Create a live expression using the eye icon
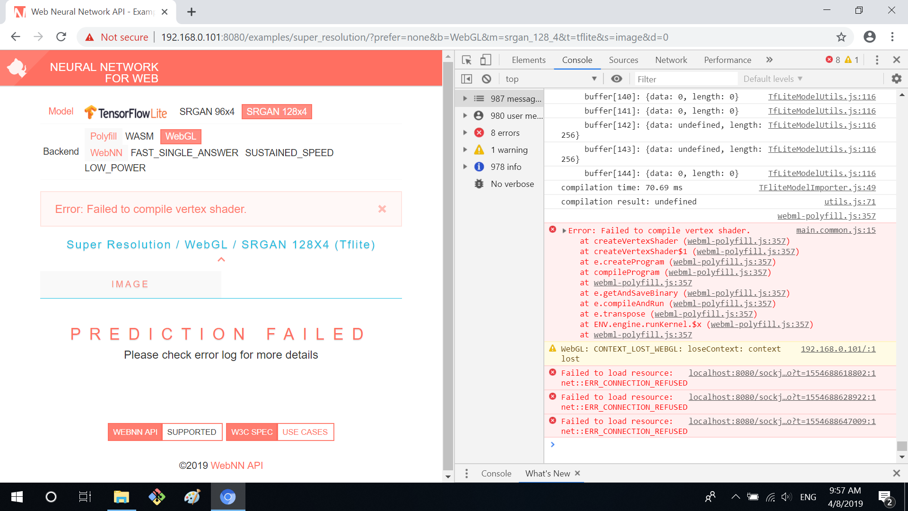This screenshot has width=908, height=511. [x=617, y=79]
